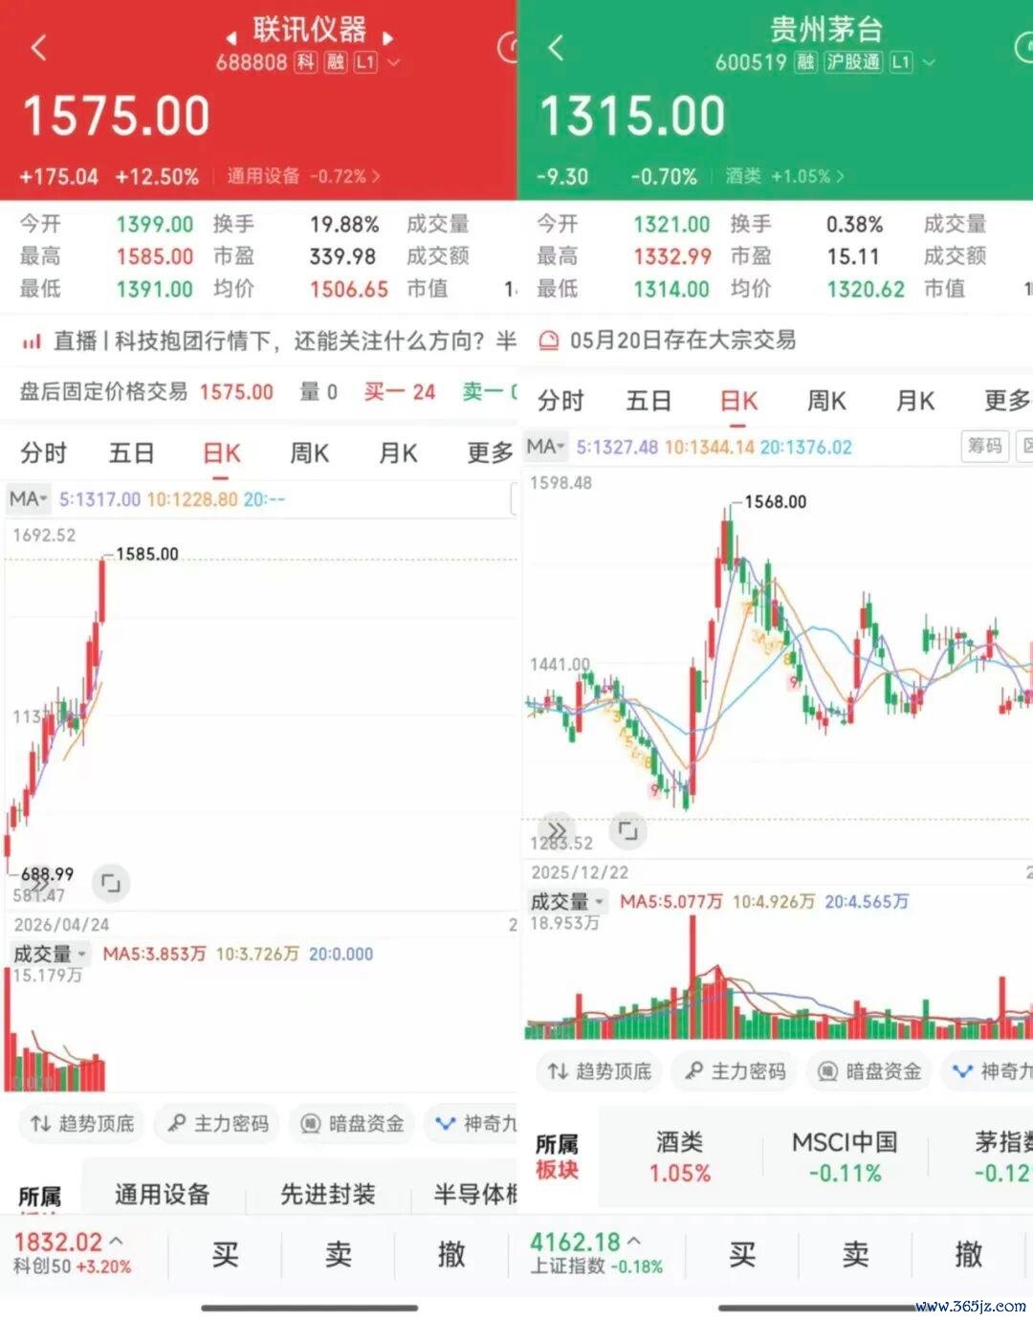
Task: Go back from 贵州茅台 stock page
Action: [557, 47]
